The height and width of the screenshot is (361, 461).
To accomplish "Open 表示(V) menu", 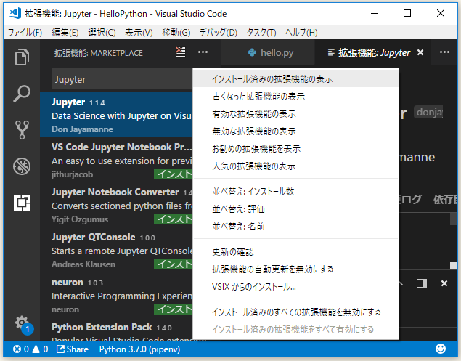I will tap(139, 33).
